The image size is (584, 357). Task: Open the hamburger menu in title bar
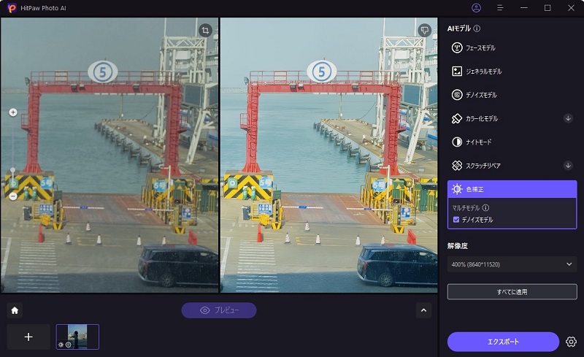coord(500,8)
